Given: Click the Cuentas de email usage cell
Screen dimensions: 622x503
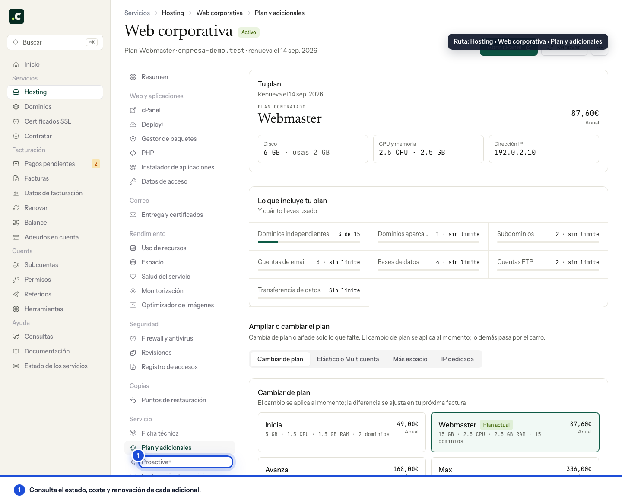Looking at the screenshot, I should point(309,264).
